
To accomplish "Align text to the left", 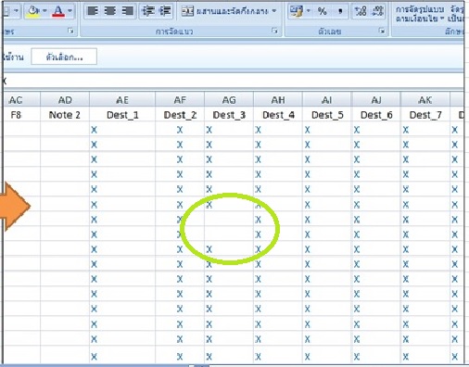I will tap(93, 11).
